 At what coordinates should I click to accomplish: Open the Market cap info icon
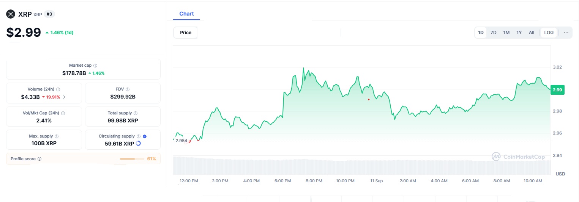[x=95, y=66]
